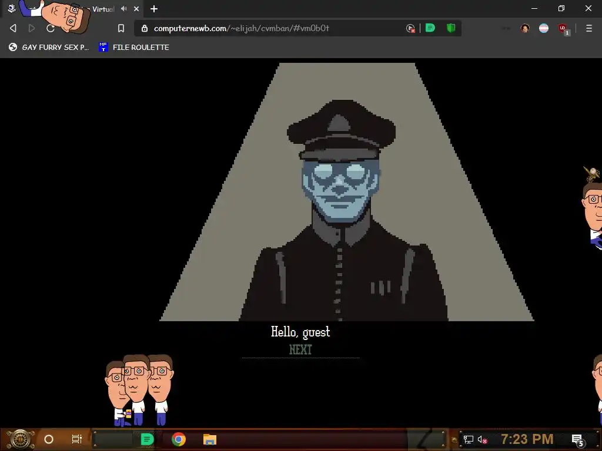Open the 7:23 PM clock flyout
Image resolution: width=602 pixels, height=451 pixels.
(x=527, y=439)
